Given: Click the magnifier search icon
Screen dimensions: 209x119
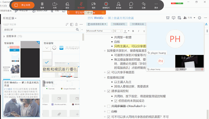Looking at the screenshot, I should tap(77, 30).
